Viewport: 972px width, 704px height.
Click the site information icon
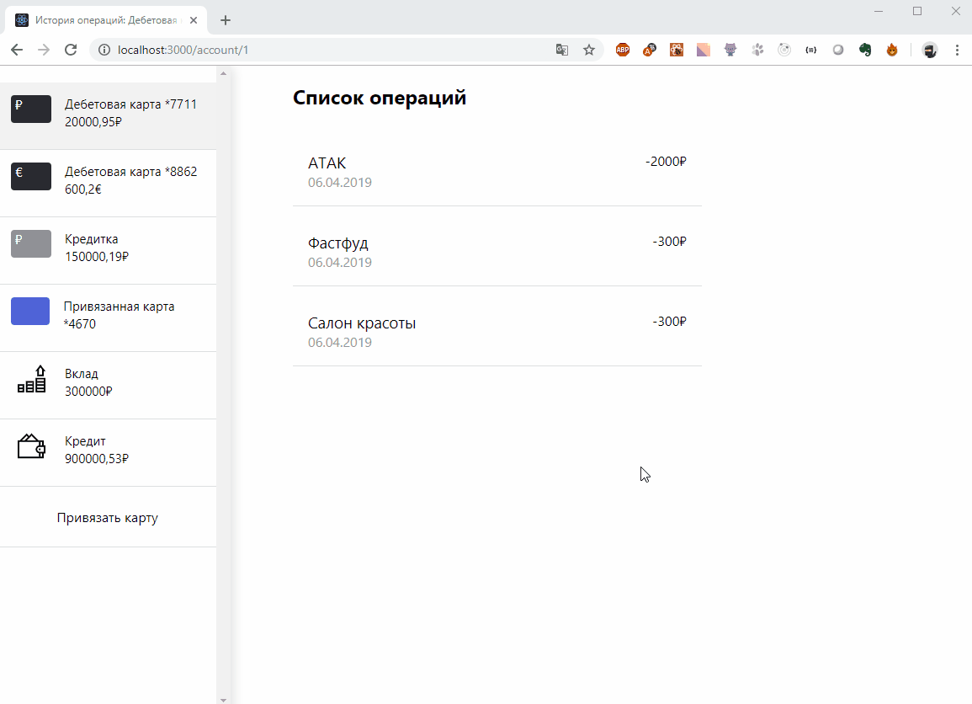point(104,50)
